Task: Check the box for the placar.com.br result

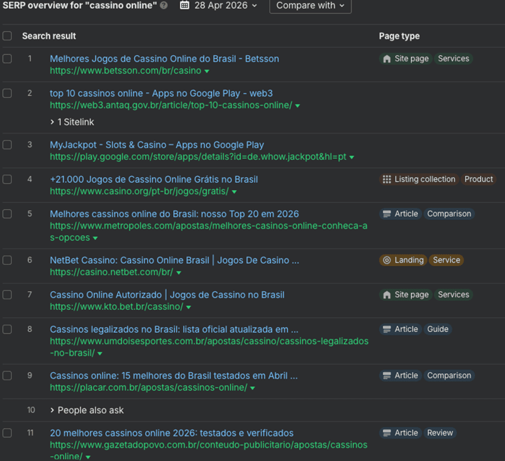Action: (7, 376)
